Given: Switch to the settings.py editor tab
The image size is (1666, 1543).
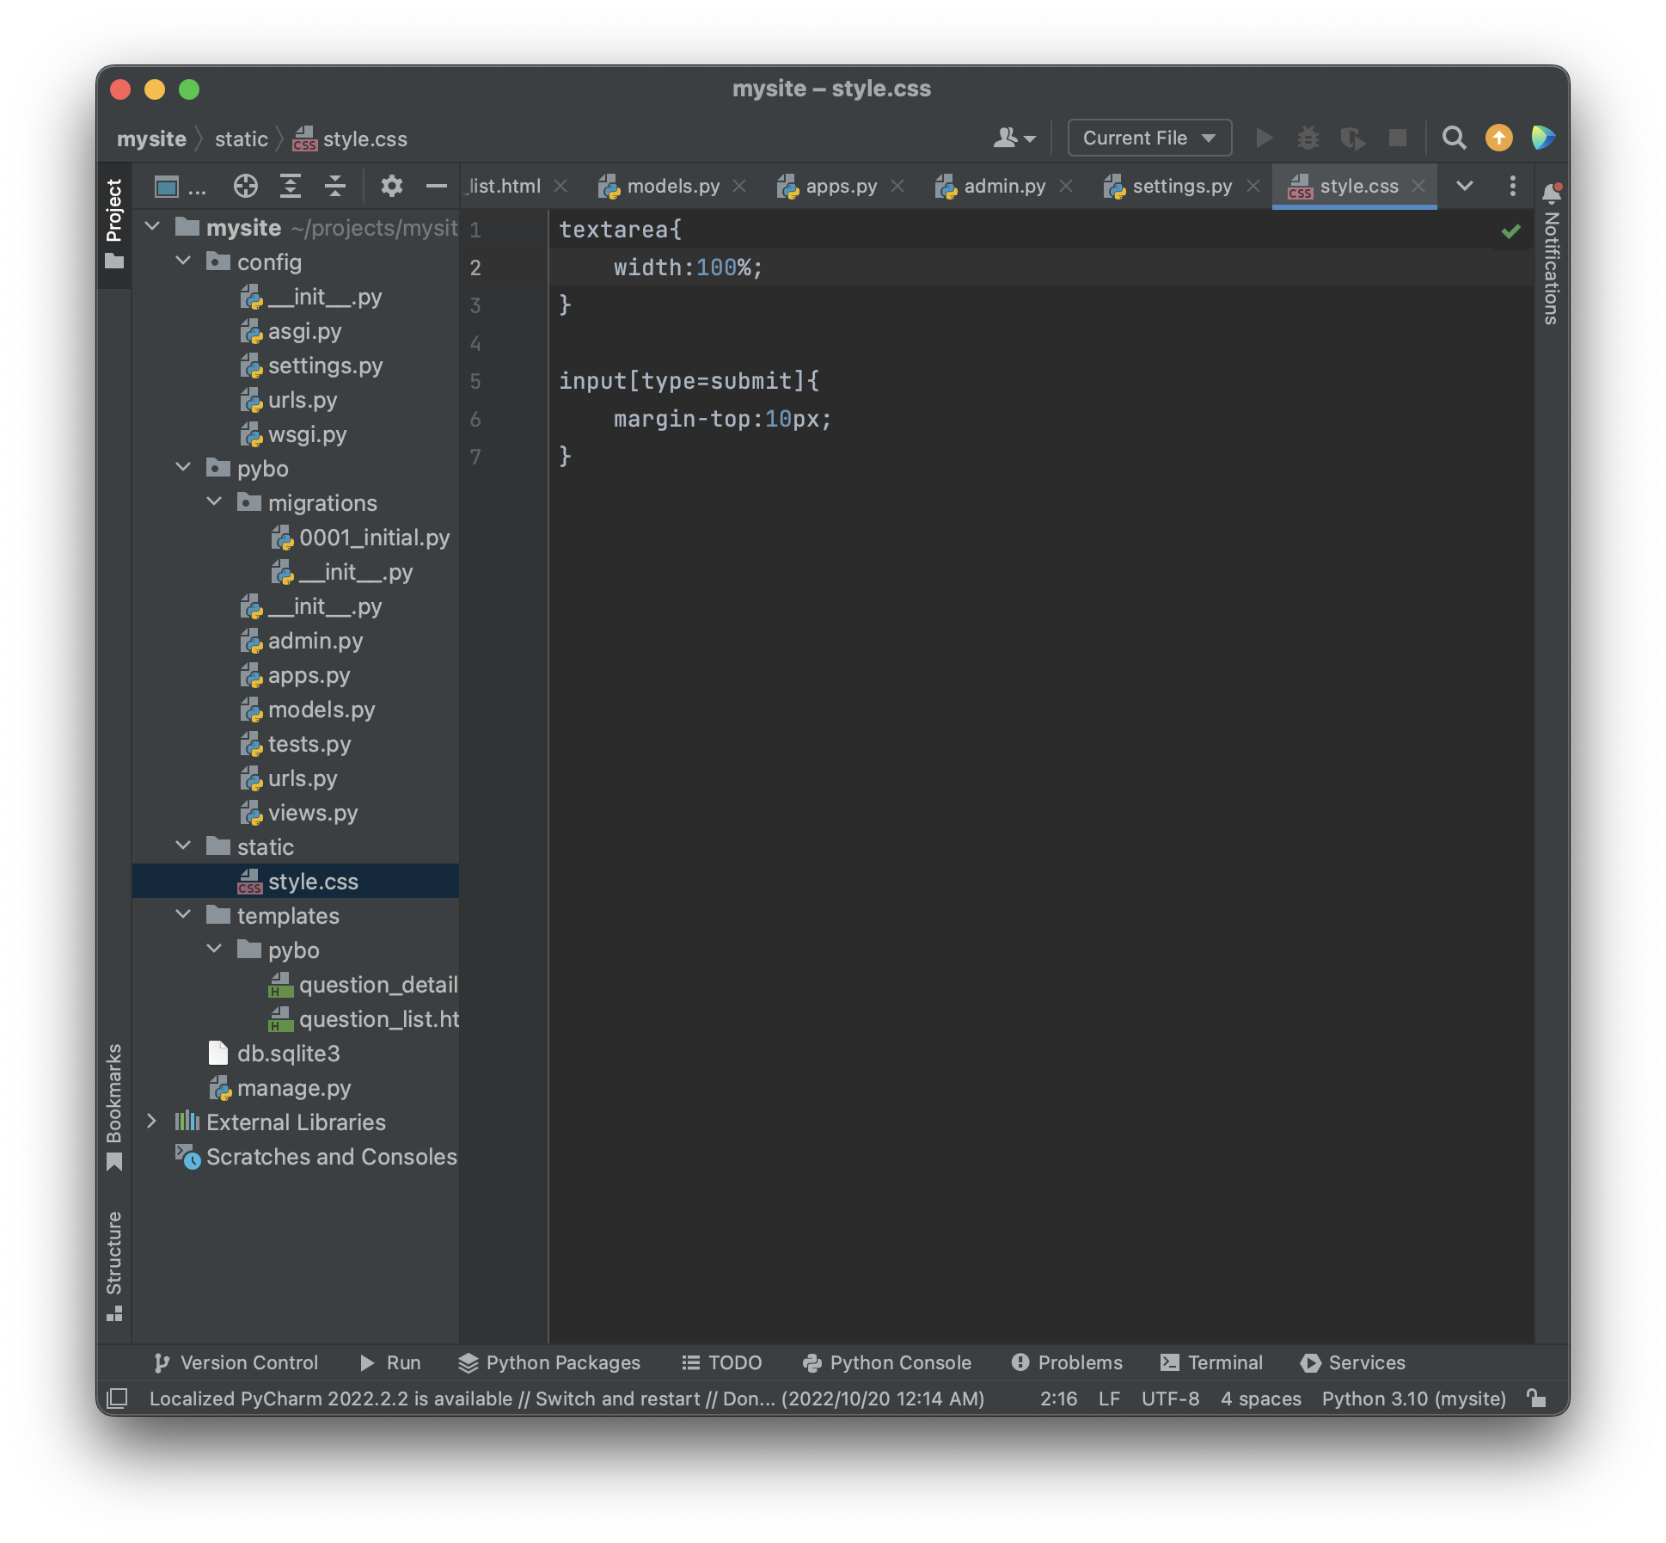Looking at the screenshot, I should pyautogui.click(x=1181, y=186).
